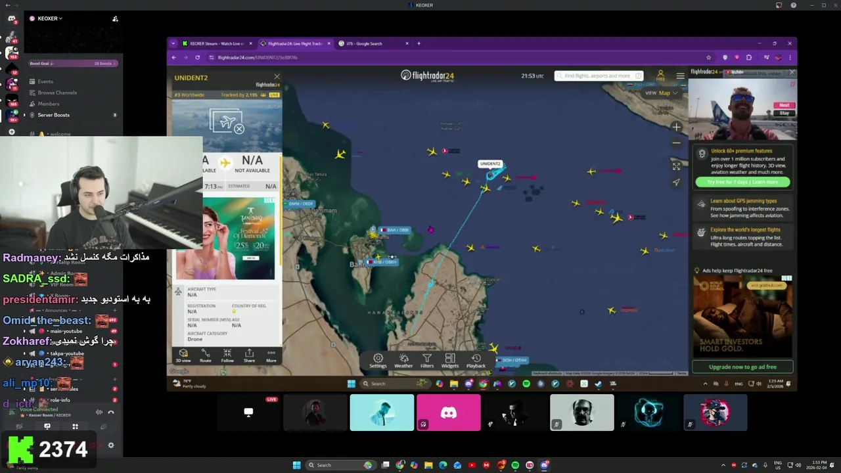The height and width of the screenshot is (473, 841).
Task: Click the Windows Start button on outer taskbar
Action: tap(296, 465)
